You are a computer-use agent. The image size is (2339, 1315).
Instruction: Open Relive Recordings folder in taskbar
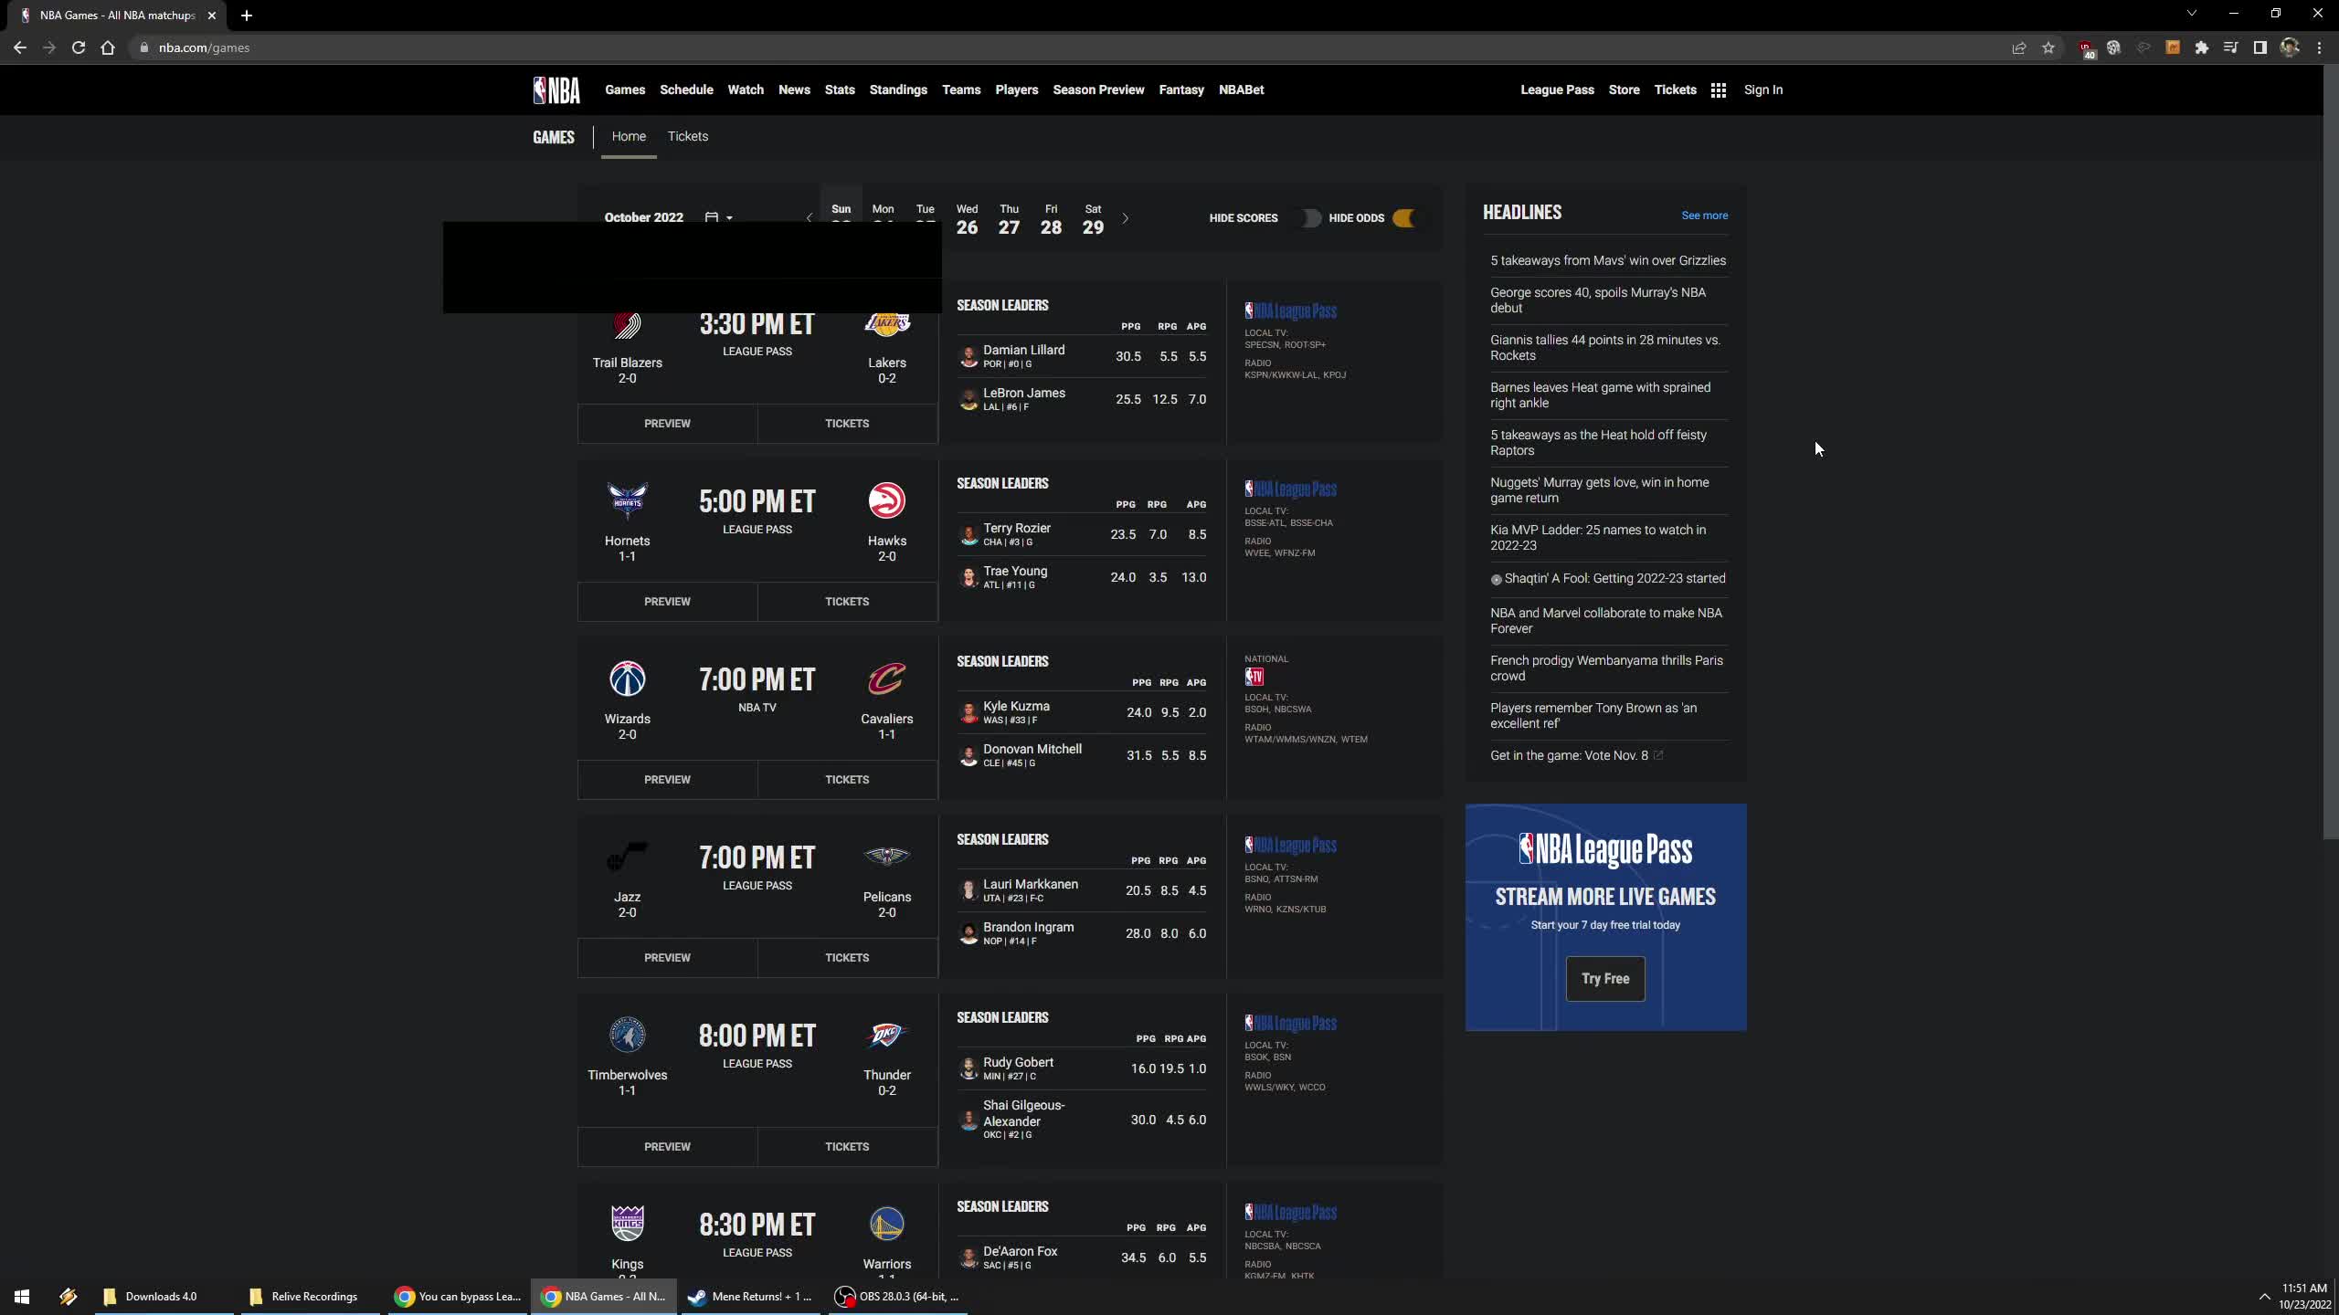pyautogui.click(x=311, y=1296)
